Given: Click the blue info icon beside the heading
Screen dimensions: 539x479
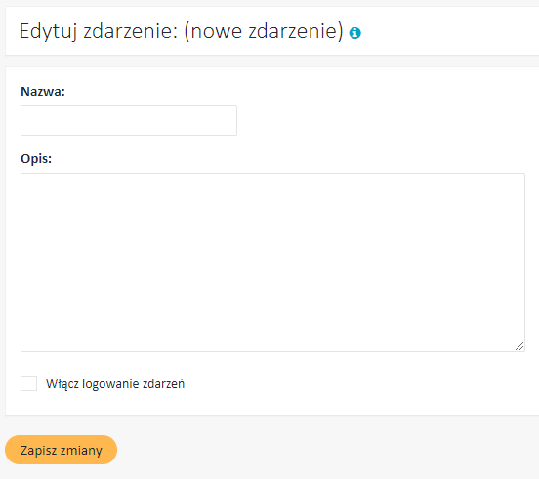Looking at the screenshot, I should coord(355,33).
